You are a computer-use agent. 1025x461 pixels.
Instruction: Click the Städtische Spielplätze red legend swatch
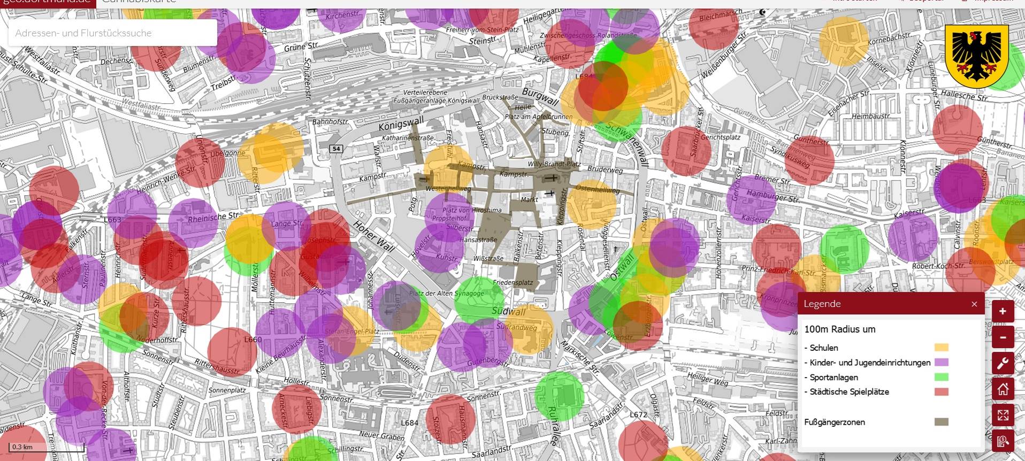pos(941,392)
